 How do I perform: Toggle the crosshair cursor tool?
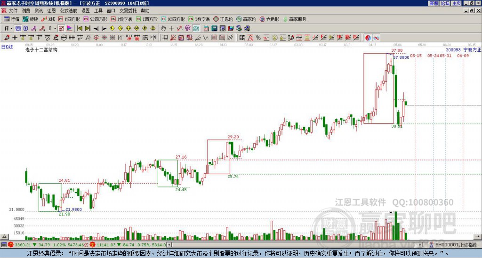click(171, 29)
